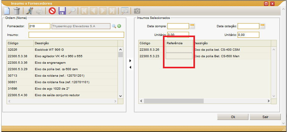Image resolution: width=287 pixels, height=132 pixels.
Task: Click Referência cell for row 22300.5.3.23
Action: pyautogui.click(x=179, y=56)
